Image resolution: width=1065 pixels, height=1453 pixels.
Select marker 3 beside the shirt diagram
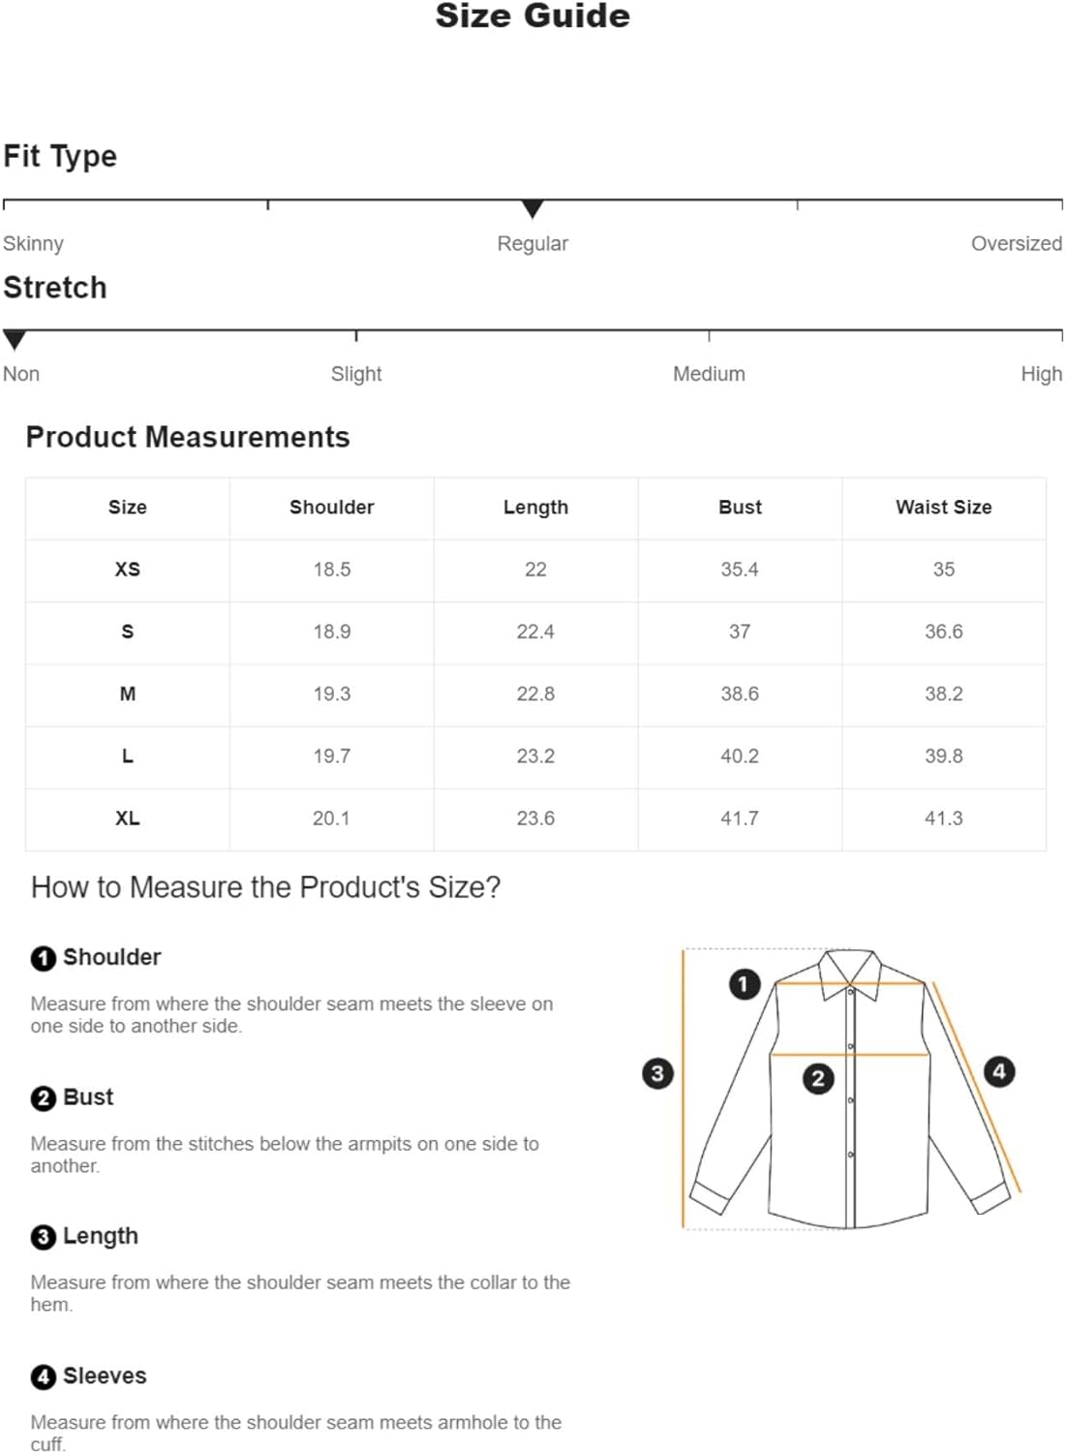tap(658, 1072)
